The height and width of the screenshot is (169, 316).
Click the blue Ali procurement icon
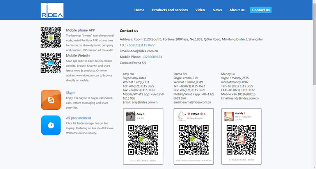tap(51, 125)
